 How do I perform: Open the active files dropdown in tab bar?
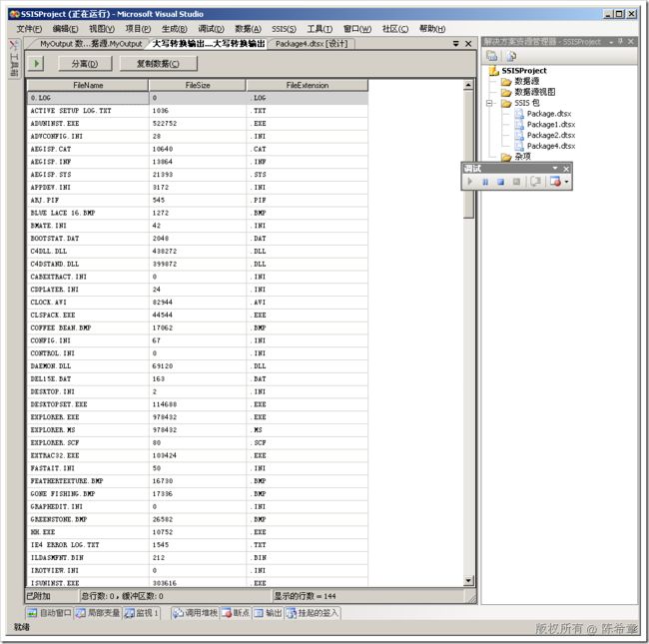[x=455, y=44]
